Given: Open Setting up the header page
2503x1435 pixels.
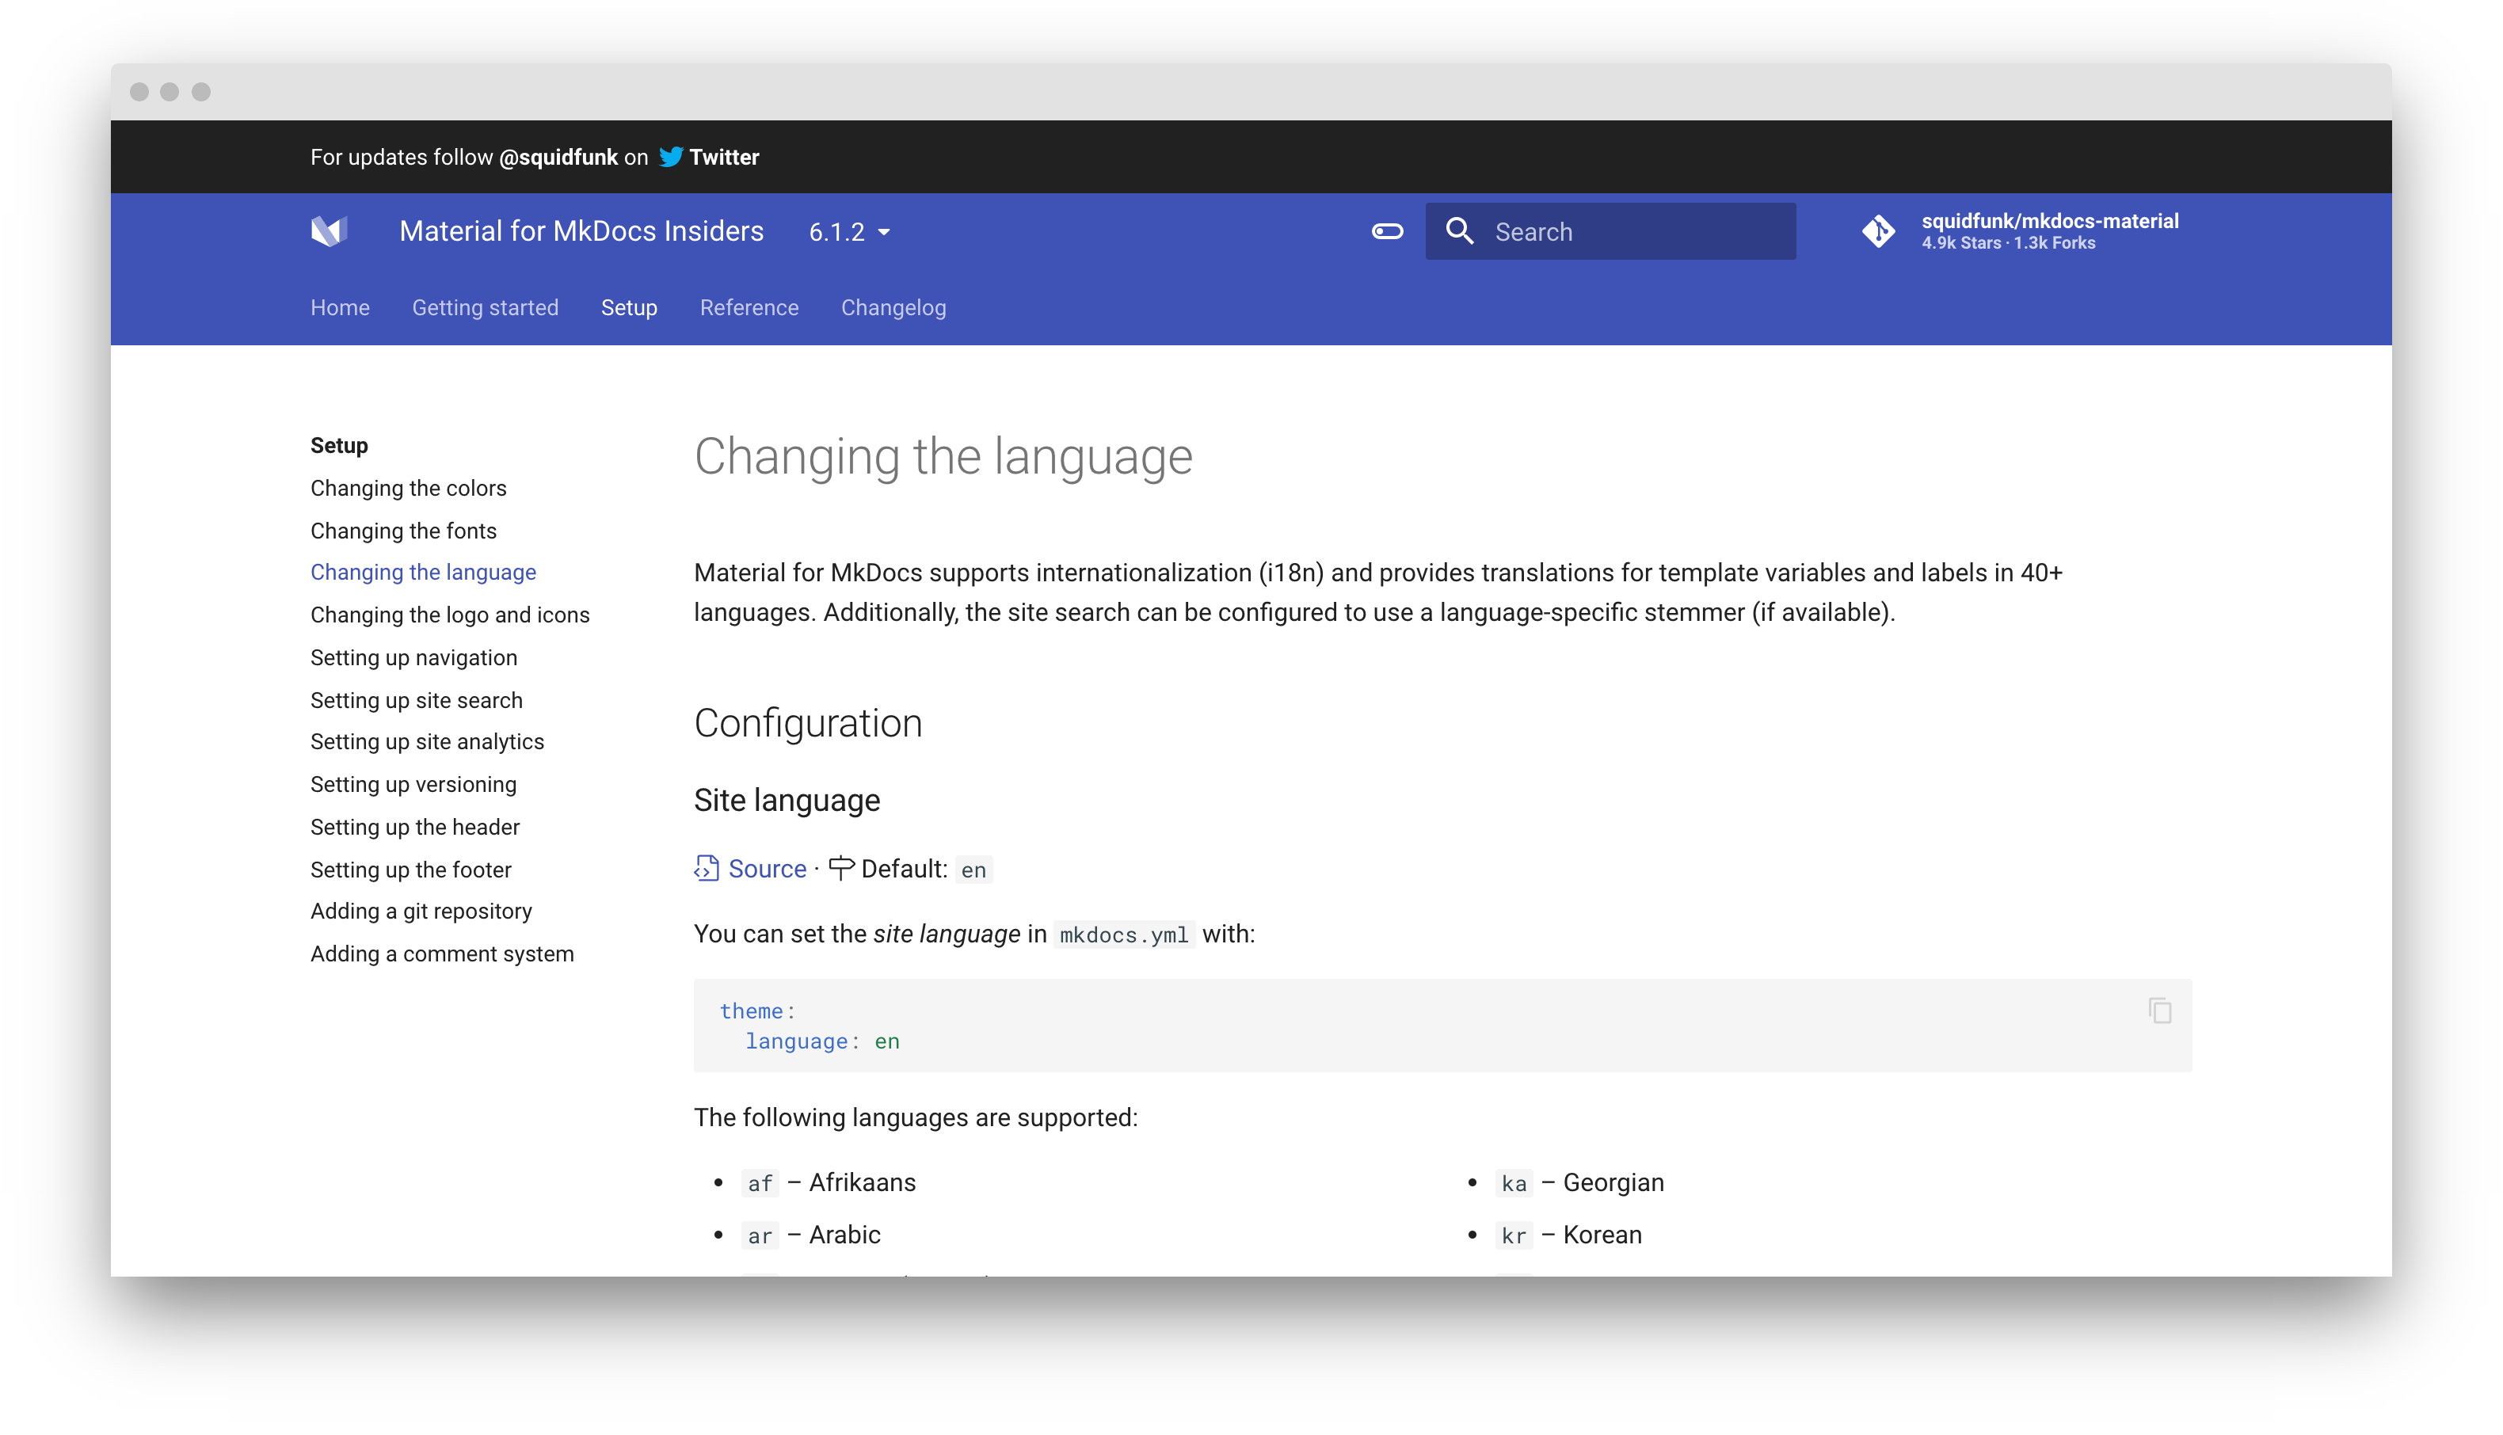Looking at the screenshot, I should click(x=415, y=827).
